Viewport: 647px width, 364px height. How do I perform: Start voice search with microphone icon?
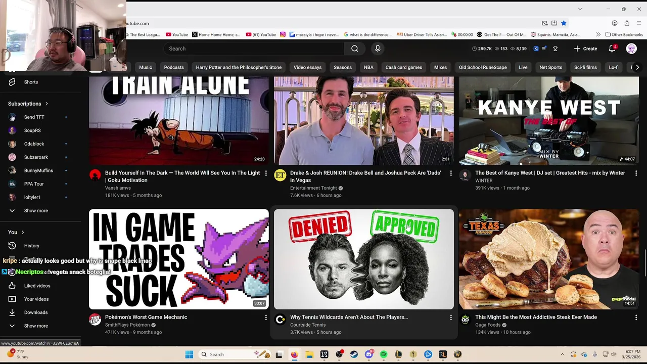pyautogui.click(x=378, y=49)
